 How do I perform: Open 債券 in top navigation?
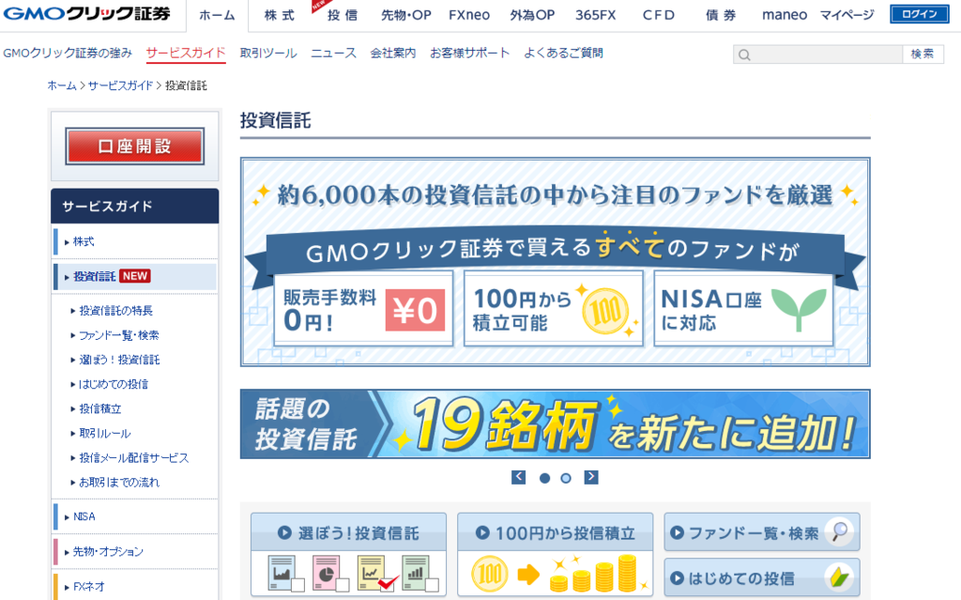point(721,15)
